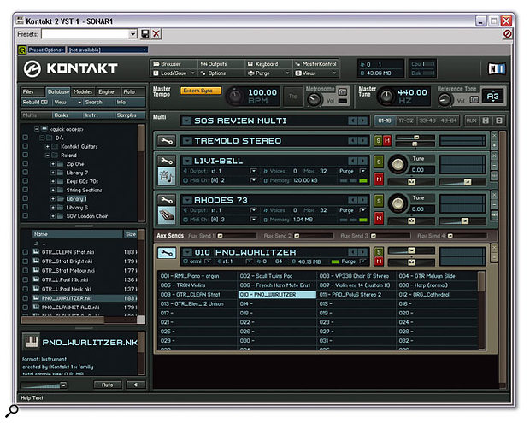Click the red bypass icon in host bar
Screen dimensions: 530x423
(507, 34)
